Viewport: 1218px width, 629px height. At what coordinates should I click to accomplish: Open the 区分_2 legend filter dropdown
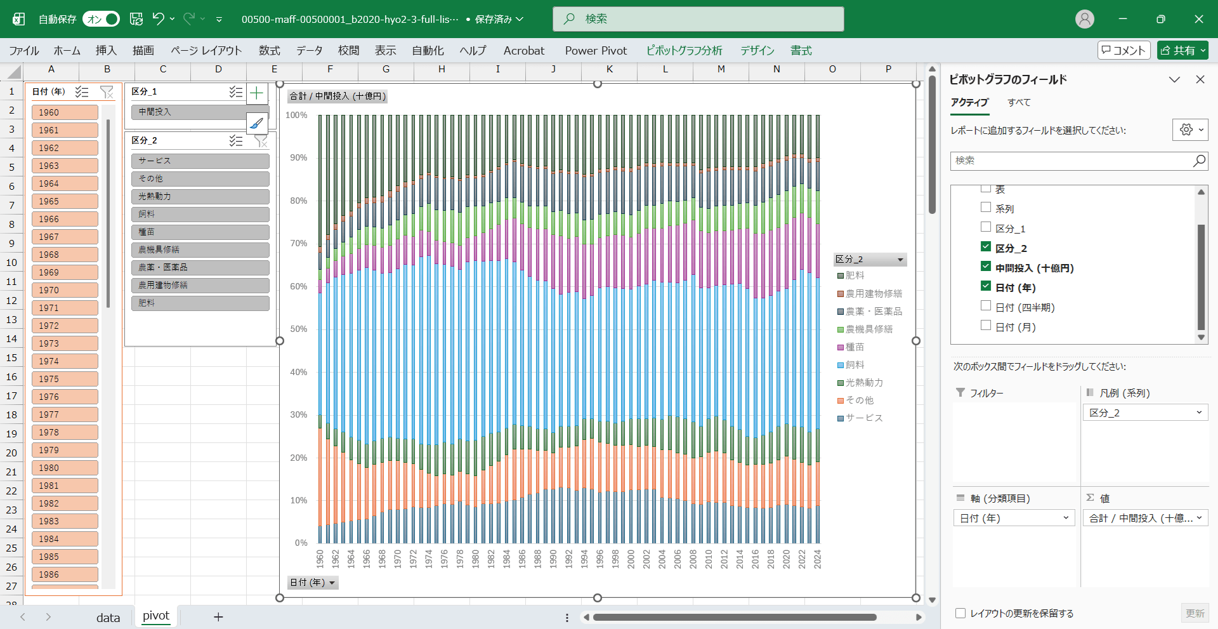(900, 260)
